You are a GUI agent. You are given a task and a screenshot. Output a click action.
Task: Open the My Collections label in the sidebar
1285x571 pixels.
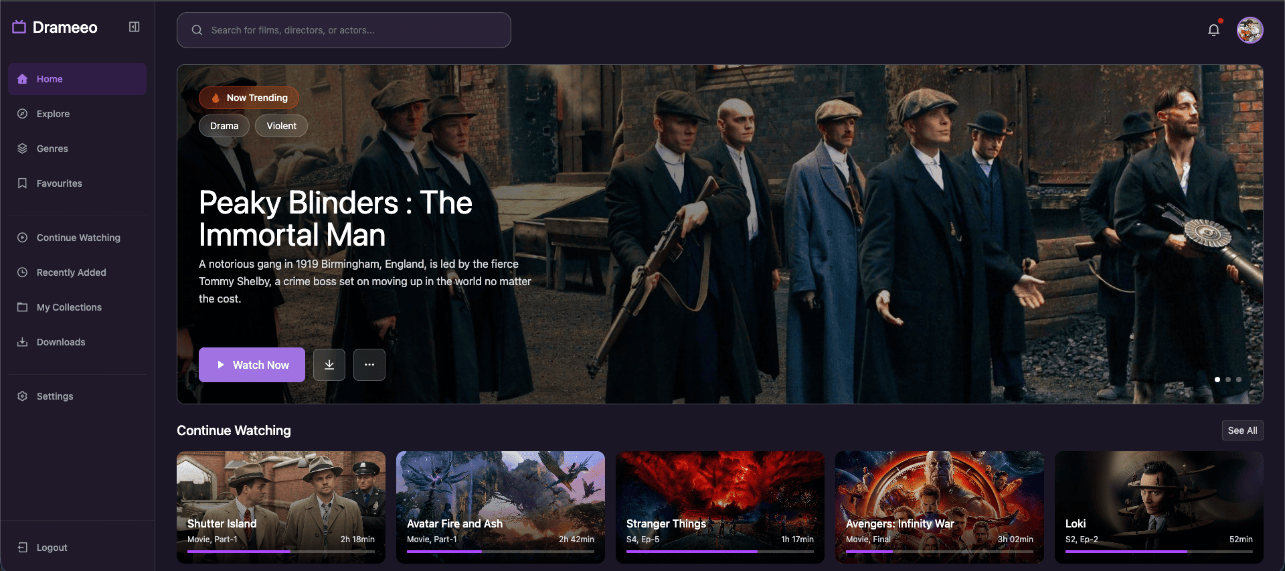point(70,307)
